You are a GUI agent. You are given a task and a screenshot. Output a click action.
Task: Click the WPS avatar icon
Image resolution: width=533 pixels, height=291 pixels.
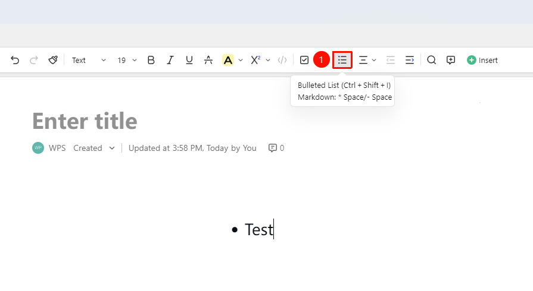click(x=38, y=148)
